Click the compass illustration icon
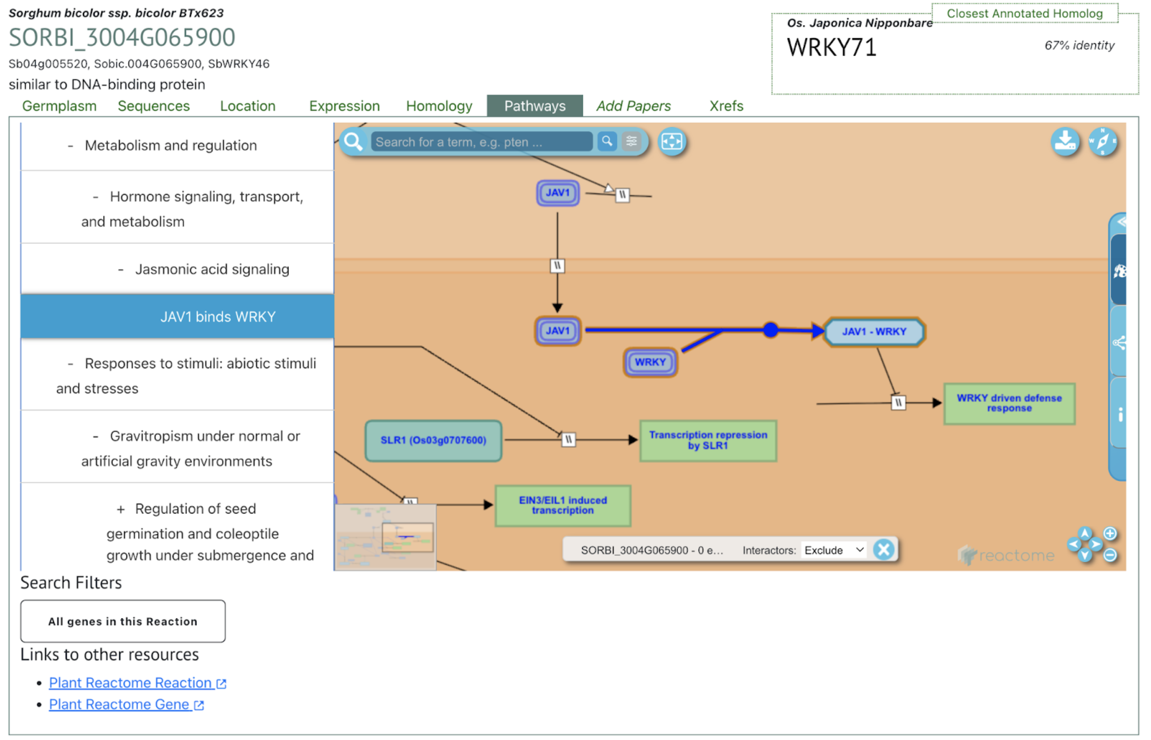The height and width of the screenshot is (740, 1151). 1103,142
